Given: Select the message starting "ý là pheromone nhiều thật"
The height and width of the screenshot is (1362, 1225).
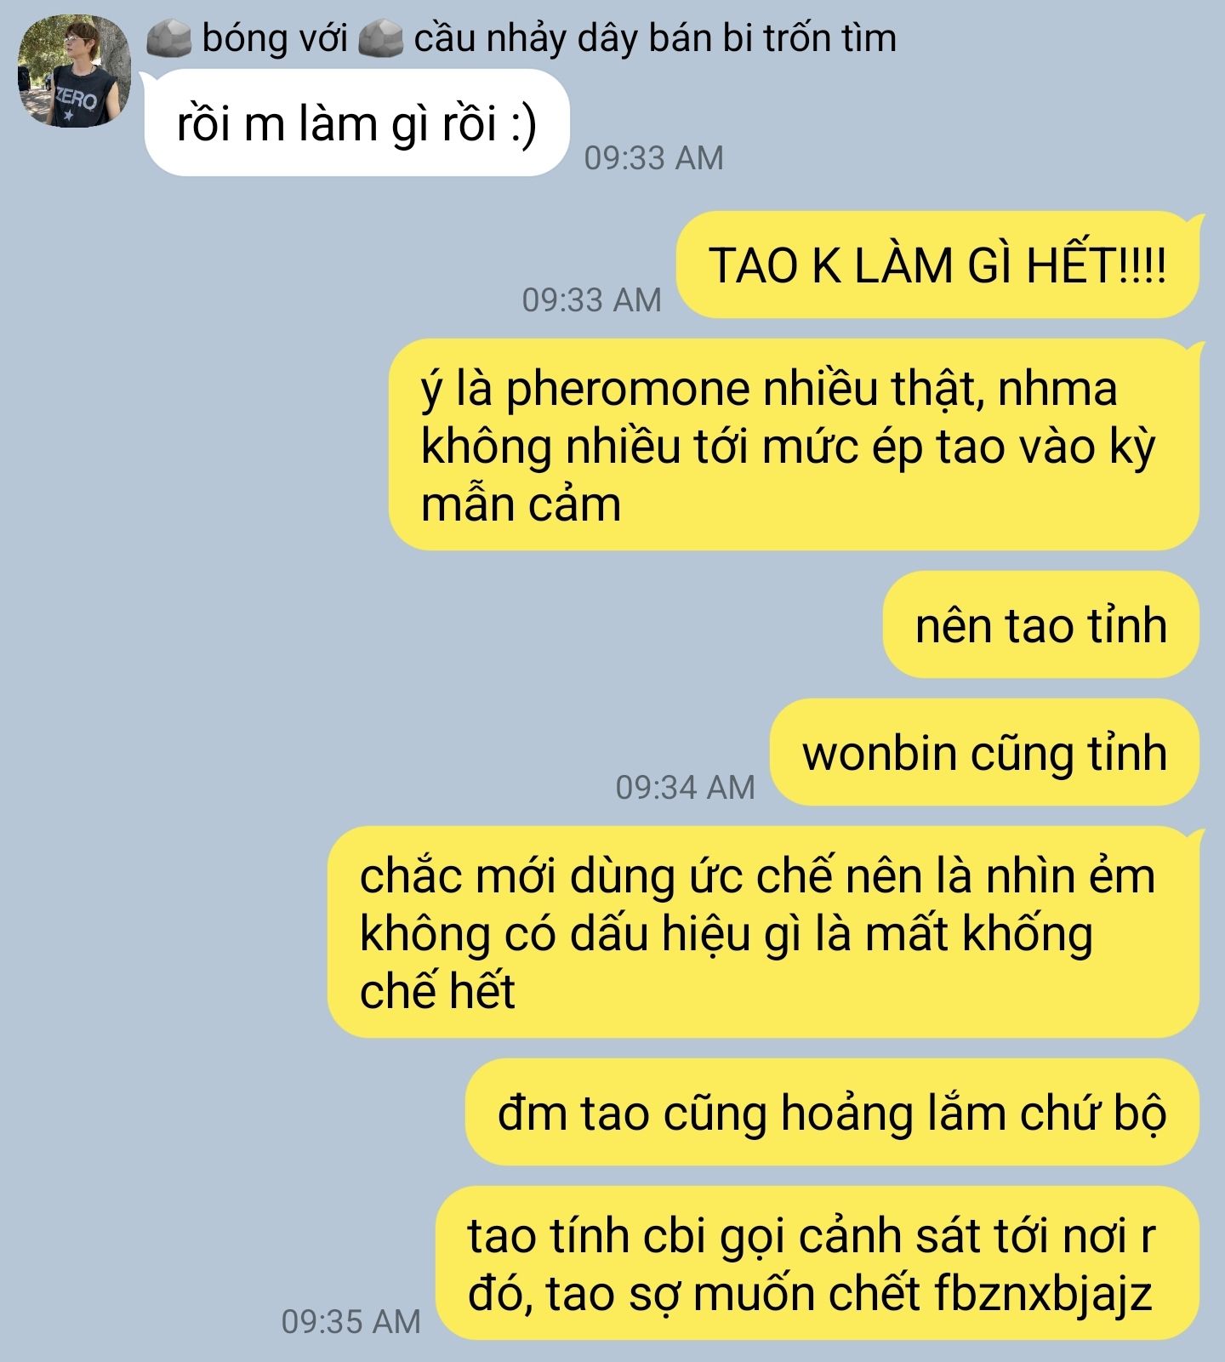Looking at the screenshot, I should pyautogui.click(x=794, y=445).
